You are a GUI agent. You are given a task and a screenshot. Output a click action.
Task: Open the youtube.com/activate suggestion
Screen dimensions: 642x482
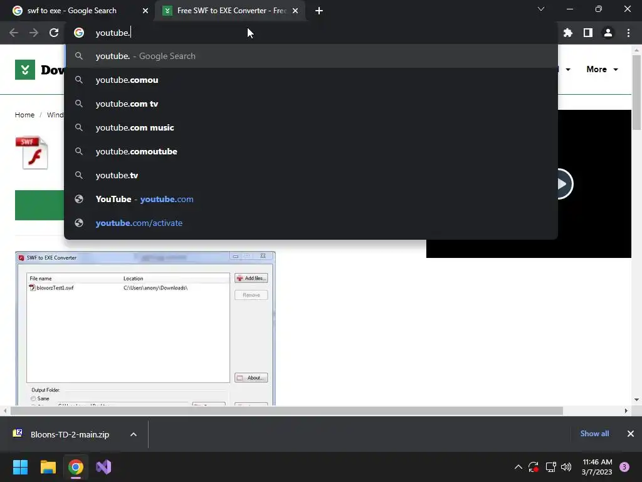tap(311, 223)
